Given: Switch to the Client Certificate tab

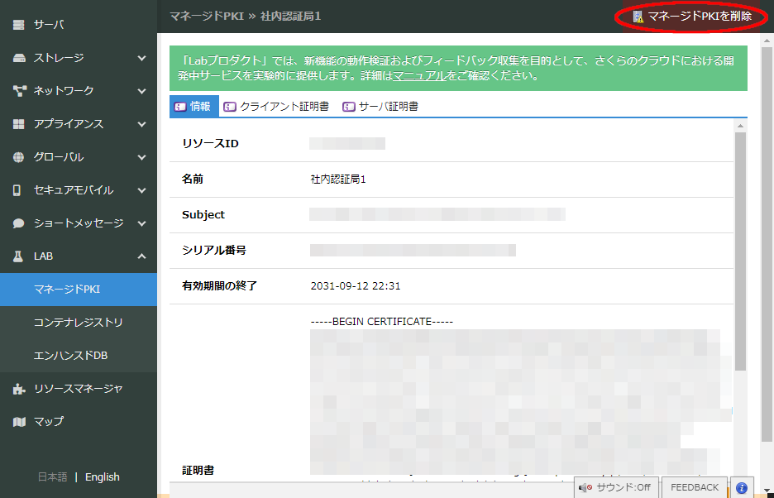Looking at the screenshot, I should click(x=276, y=107).
